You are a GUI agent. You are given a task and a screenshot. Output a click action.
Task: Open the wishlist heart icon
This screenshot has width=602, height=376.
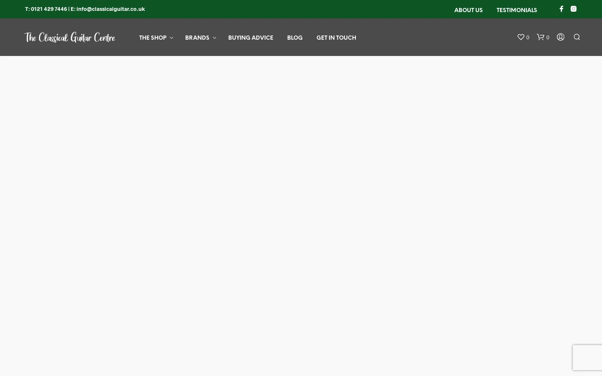(521, 37)
